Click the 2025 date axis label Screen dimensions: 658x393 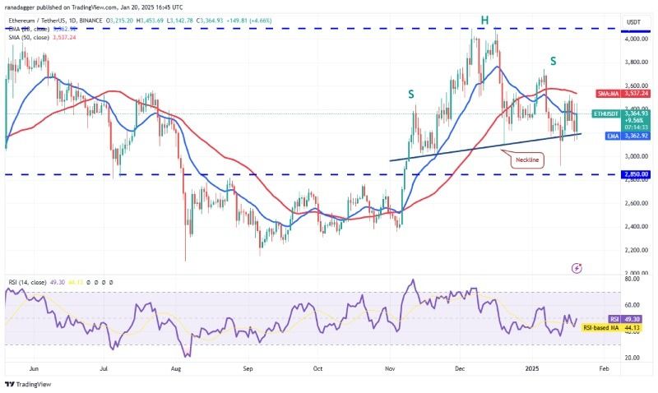click(532, 368)
